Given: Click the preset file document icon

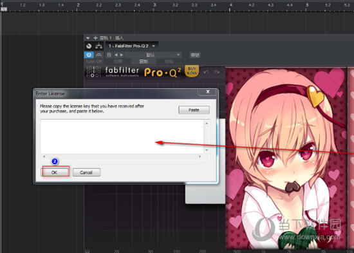Looking at the screenshot, I should point(109,55).
